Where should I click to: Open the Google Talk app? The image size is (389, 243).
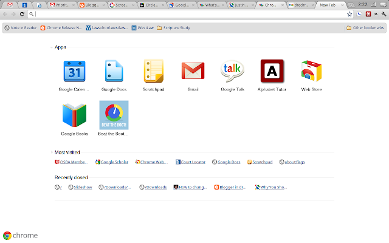point(232,71)
